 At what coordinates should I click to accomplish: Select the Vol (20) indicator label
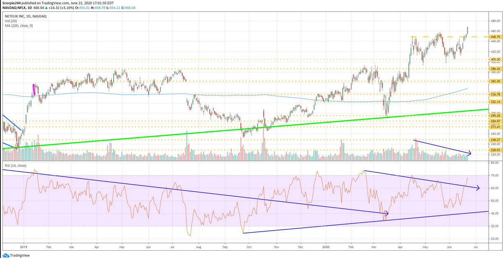coord(10,21)
